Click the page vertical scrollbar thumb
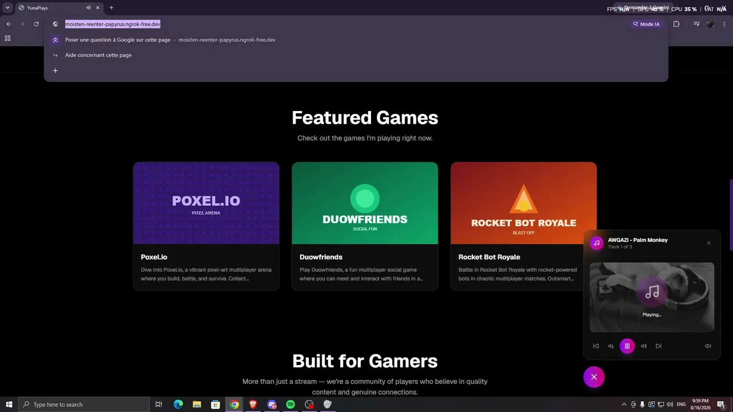This screenshot has height=412, width=733. coord(731,215)
